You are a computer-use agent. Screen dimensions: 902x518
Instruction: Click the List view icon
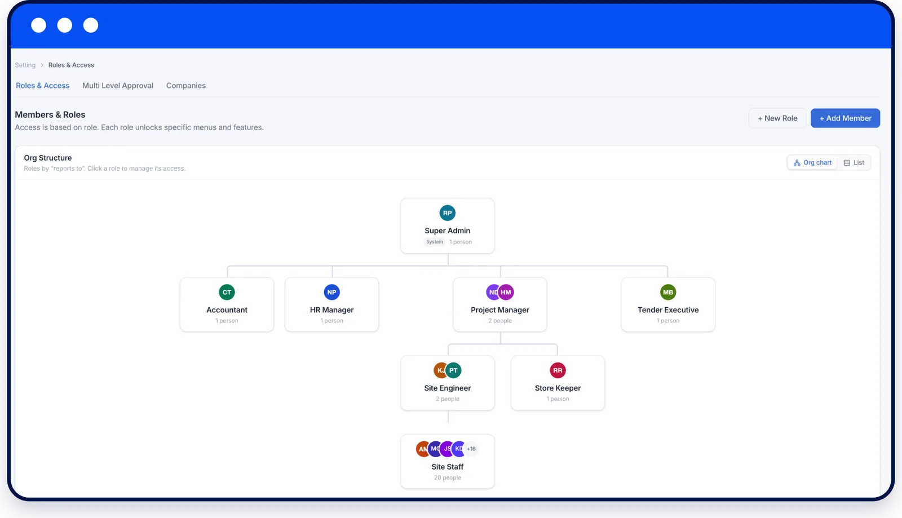pos(847,163)
